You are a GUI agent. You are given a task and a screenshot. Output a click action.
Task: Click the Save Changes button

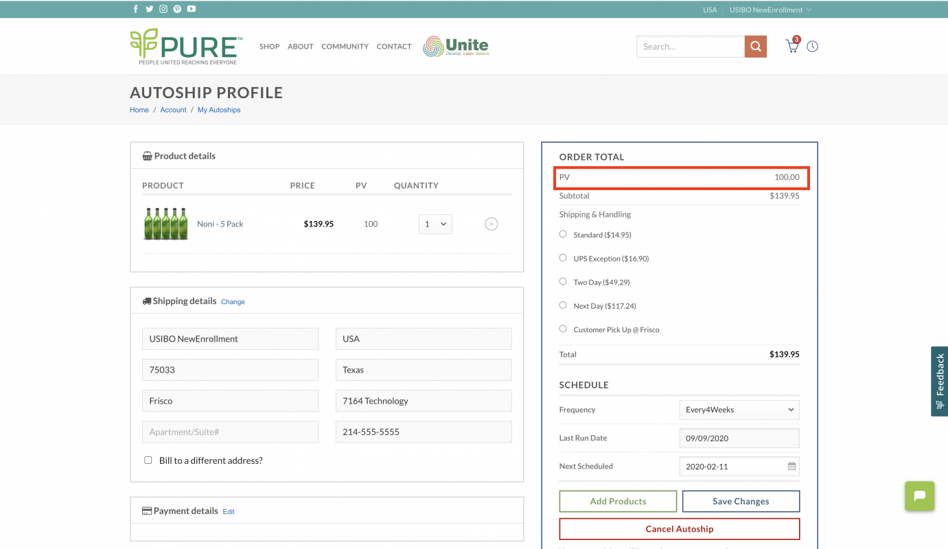[741, 502]
